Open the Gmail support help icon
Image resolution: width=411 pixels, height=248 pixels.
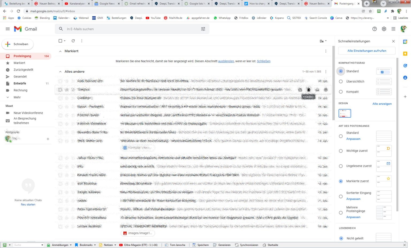[x=375, y=29]
